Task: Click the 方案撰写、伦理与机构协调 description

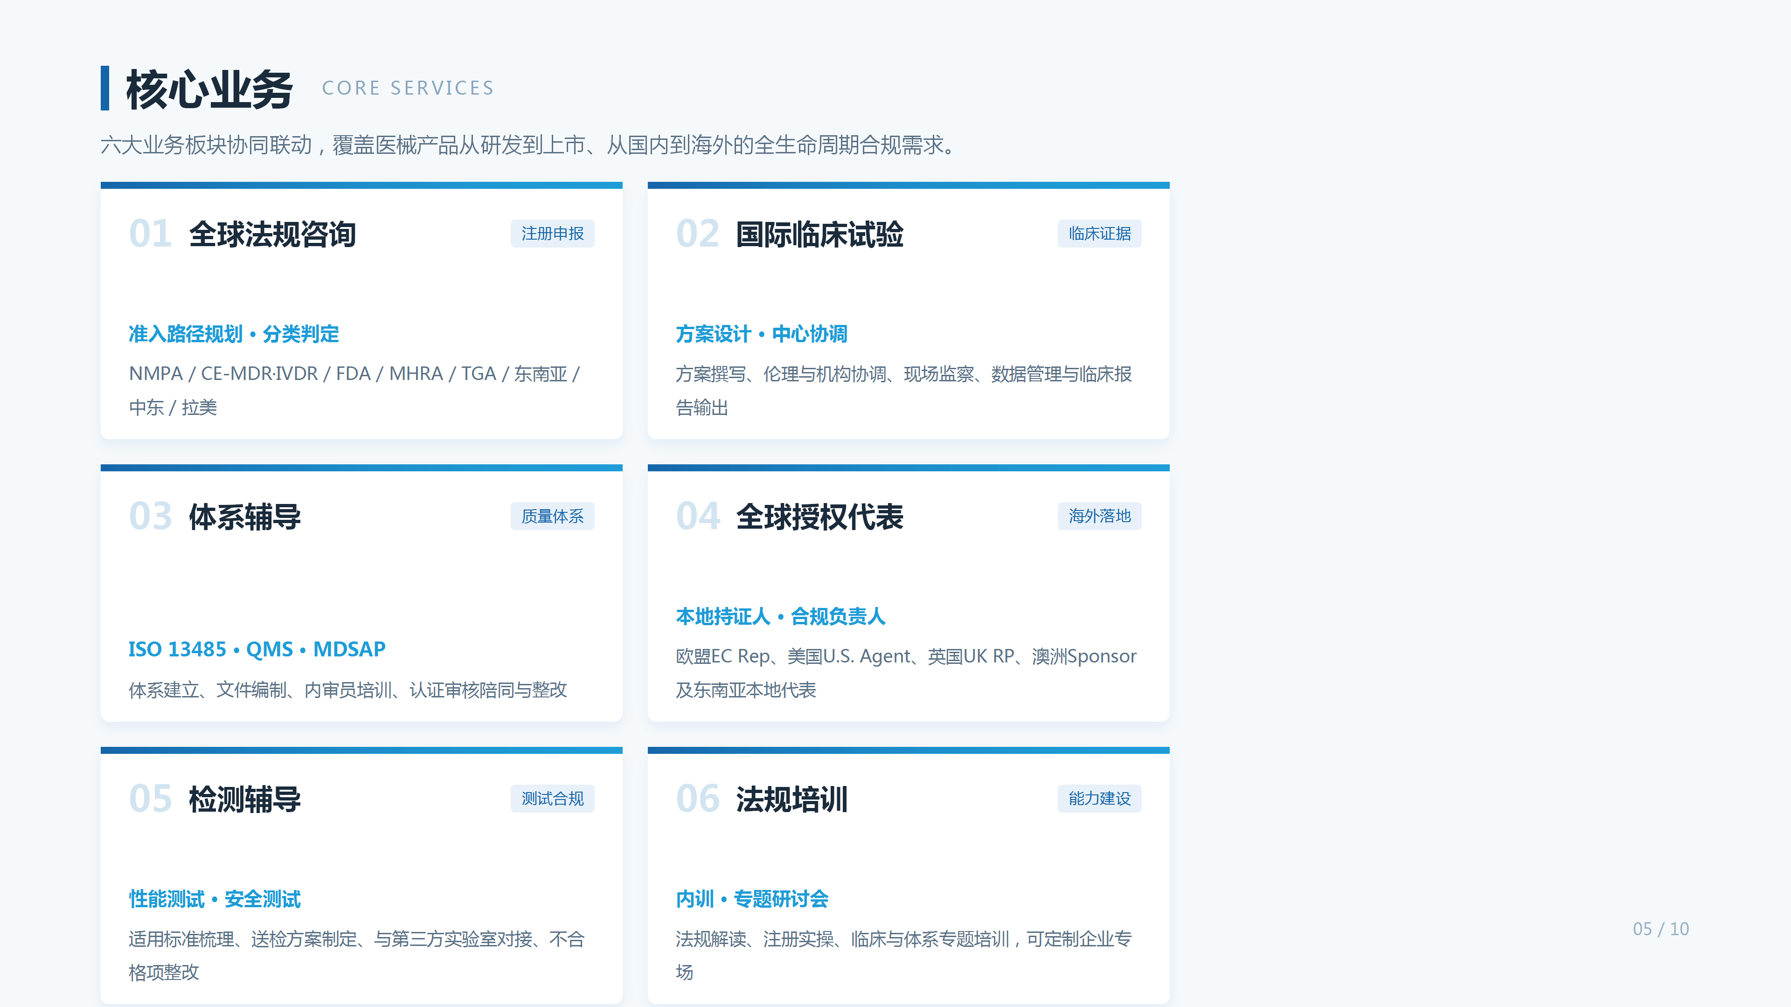Action: pyautogui.click(x=904, y=390)
